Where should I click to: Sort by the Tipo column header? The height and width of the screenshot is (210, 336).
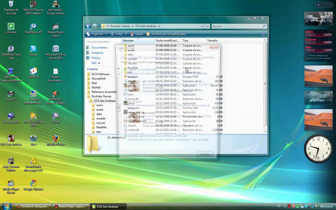point(193,41)
